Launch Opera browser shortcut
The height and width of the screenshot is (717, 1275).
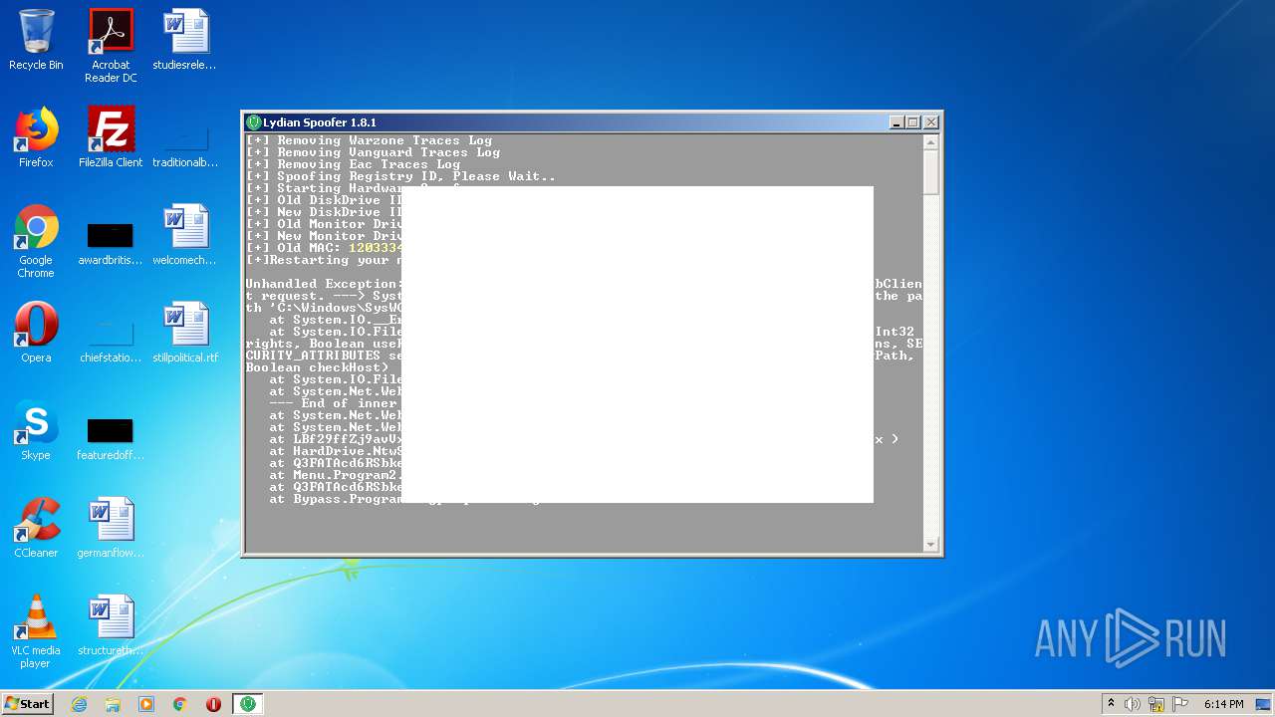pos(36,333)
